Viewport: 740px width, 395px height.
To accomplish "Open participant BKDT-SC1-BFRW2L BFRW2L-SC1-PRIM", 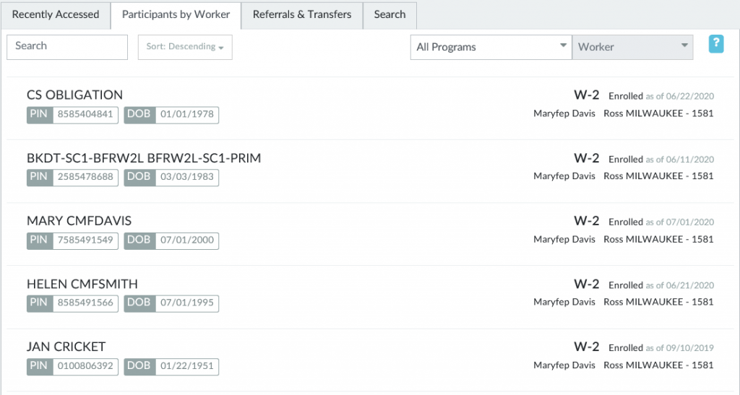I will click(144, 157).
